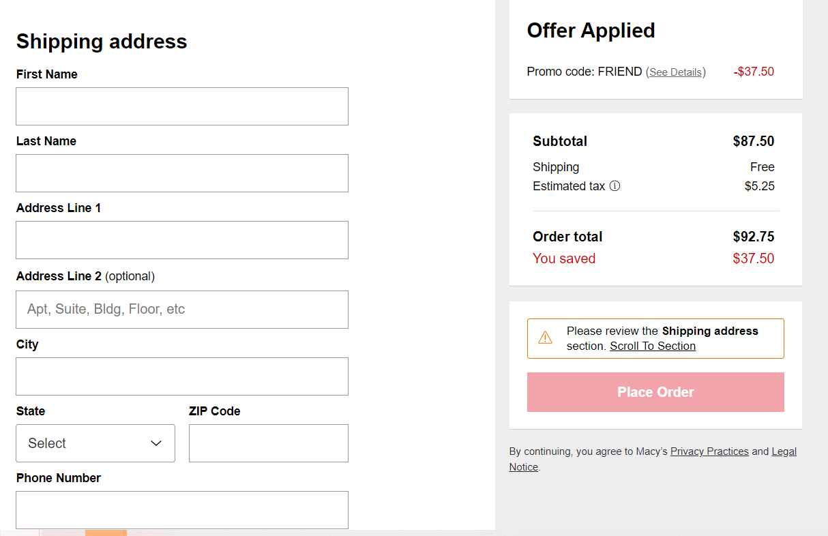Open See Details for promo code FRIEND

tap(675, 72)
